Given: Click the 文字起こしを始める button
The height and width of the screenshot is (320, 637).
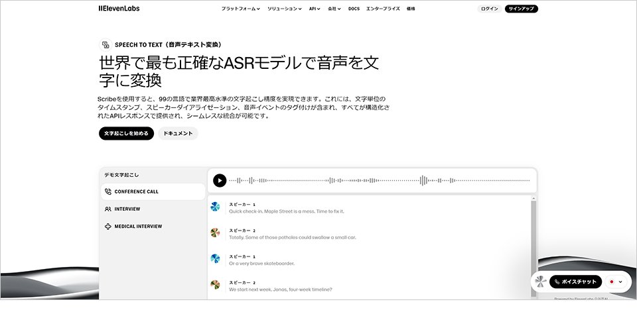Looking at the screenshot, I should tap(126, 133).
